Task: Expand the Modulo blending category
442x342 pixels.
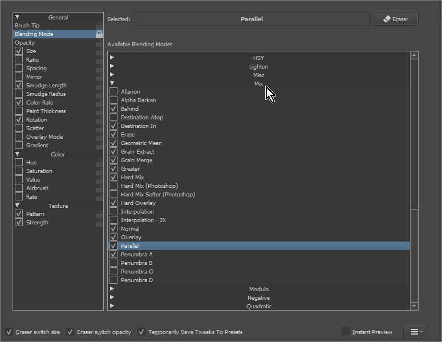Action: tap(112, 289)
